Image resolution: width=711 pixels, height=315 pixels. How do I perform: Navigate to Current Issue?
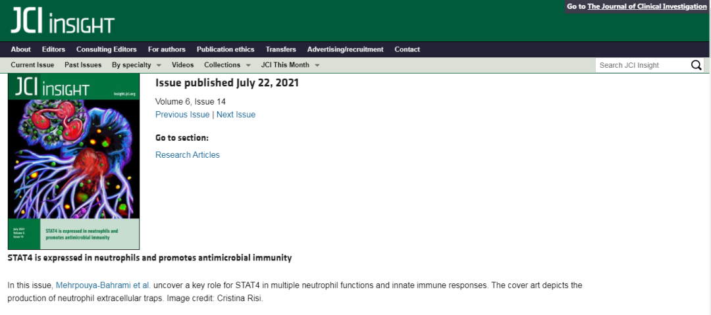[32, 65]
